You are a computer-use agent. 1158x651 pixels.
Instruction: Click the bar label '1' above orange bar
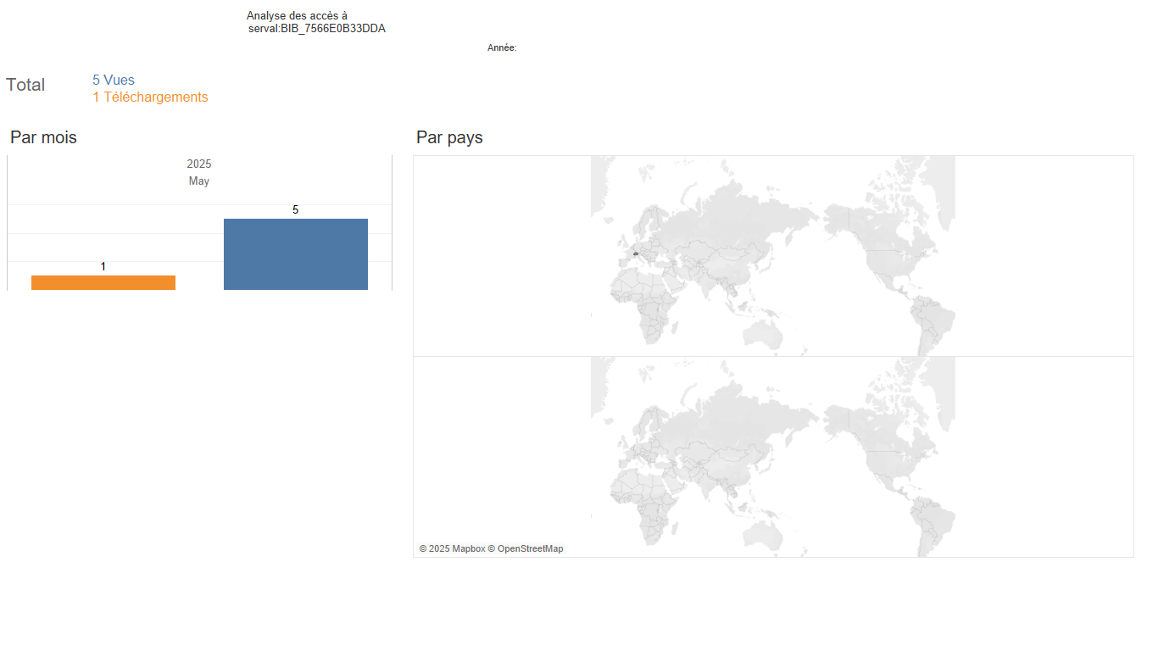(103, 267)
